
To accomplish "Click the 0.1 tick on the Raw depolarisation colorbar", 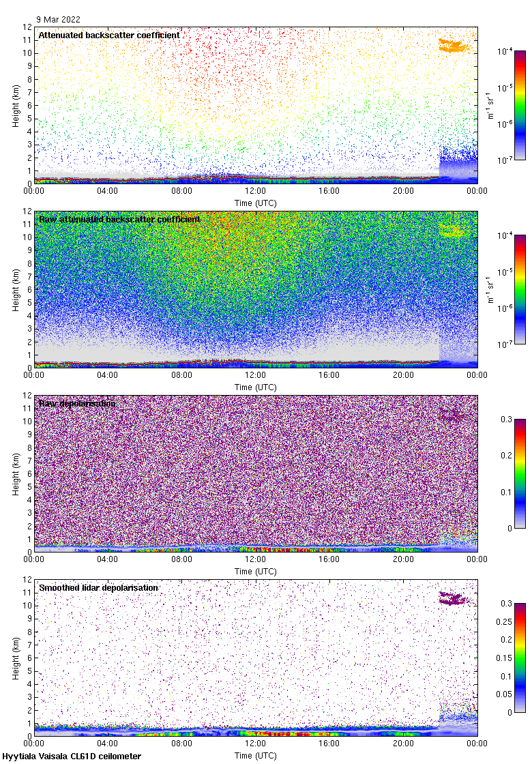I will pos(507,492).
